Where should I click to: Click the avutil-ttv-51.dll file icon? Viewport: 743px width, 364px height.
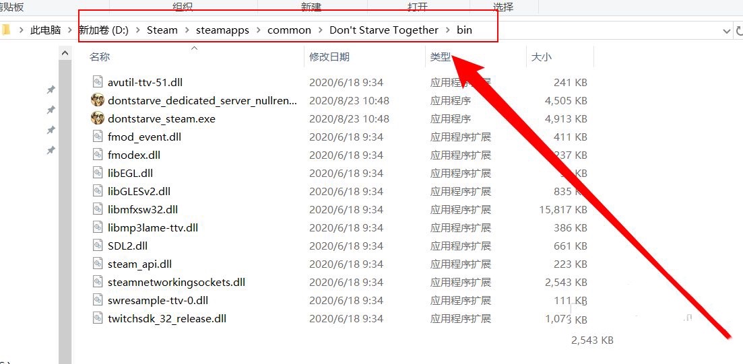pyautogui.click(x=97, y=82)
